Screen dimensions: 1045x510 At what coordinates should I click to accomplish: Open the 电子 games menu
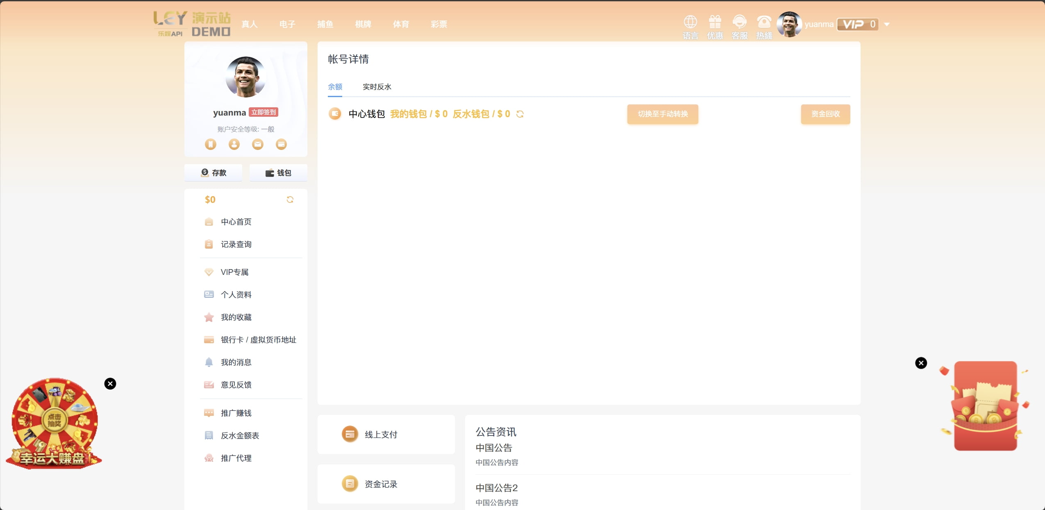tap(287, 24)
